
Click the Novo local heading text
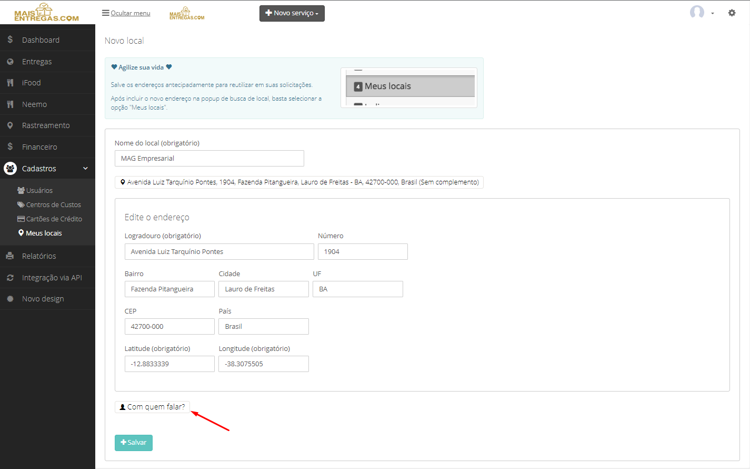[124, 41]
